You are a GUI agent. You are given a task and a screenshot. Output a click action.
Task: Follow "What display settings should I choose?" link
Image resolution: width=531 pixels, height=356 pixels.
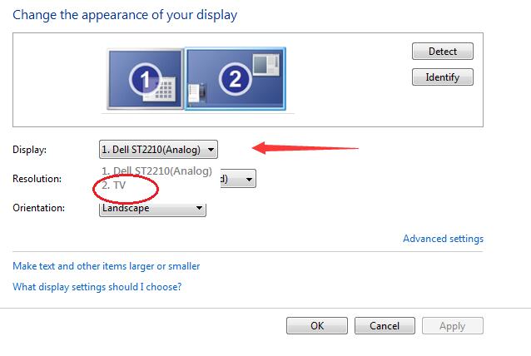(x=97, y=287)
